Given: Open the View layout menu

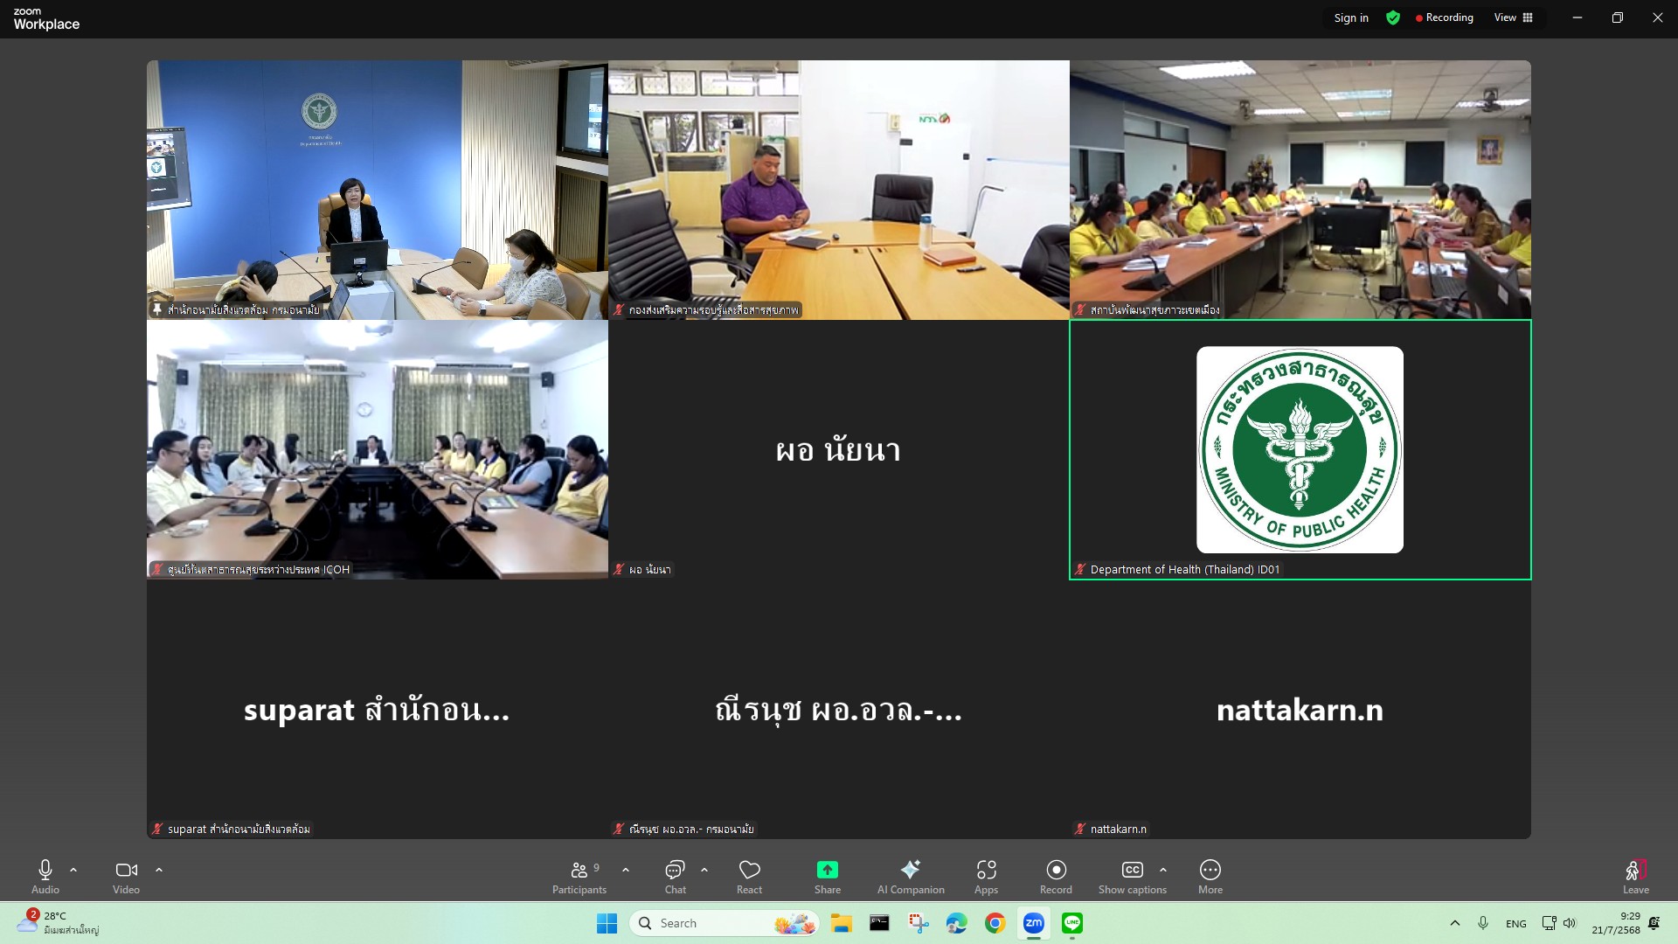Looking at the screenshot, I should (1514, 17).
